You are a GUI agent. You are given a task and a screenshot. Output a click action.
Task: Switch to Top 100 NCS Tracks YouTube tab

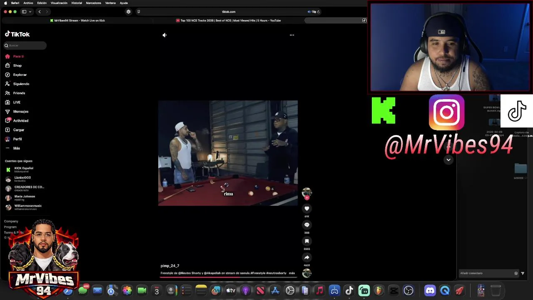coord(229,20)
